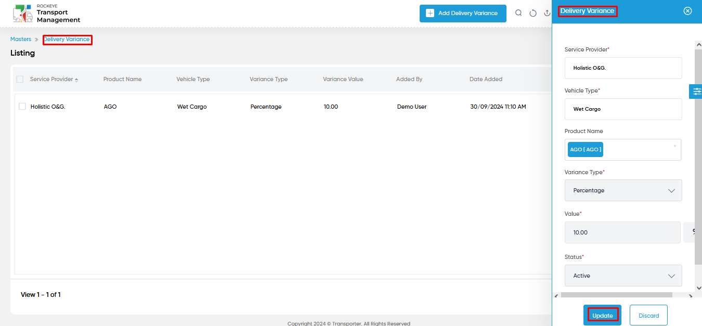This screenshot has height=326, width=702.
Task: Click plus icon on Add Delivery Variance
Action: 430,13
